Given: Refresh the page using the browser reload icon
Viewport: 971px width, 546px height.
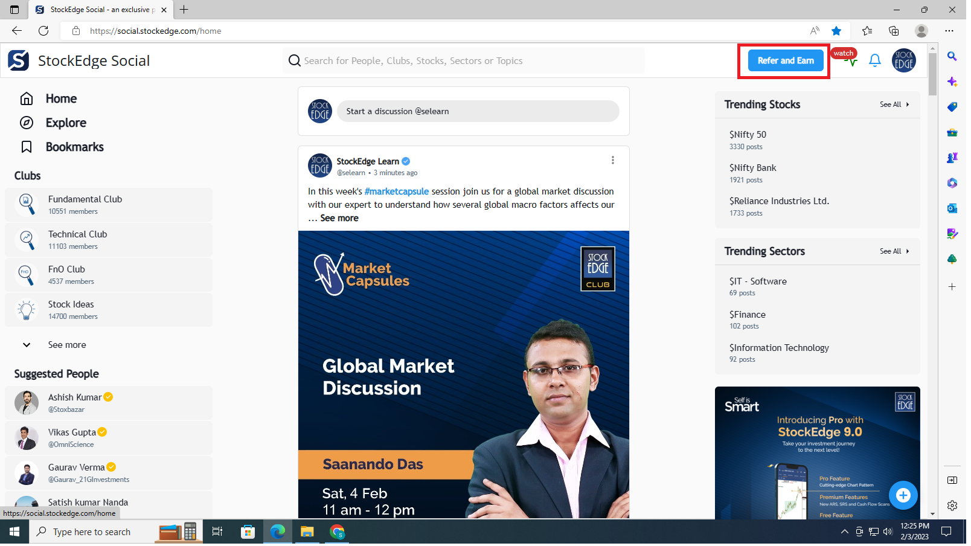Looking at the screenshot, I should click(x=43, y=31).
